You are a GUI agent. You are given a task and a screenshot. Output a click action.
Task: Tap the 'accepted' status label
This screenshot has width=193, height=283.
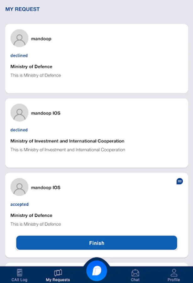pyautogui.click(x=19, y=204)
